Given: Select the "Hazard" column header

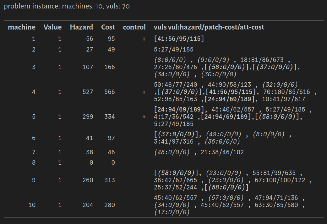Looking at the screenshot, I should tap(81, 27).
